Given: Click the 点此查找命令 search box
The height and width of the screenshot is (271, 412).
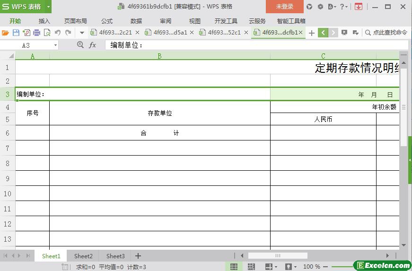Looking at the screenshot, I should tap(386, 33).
